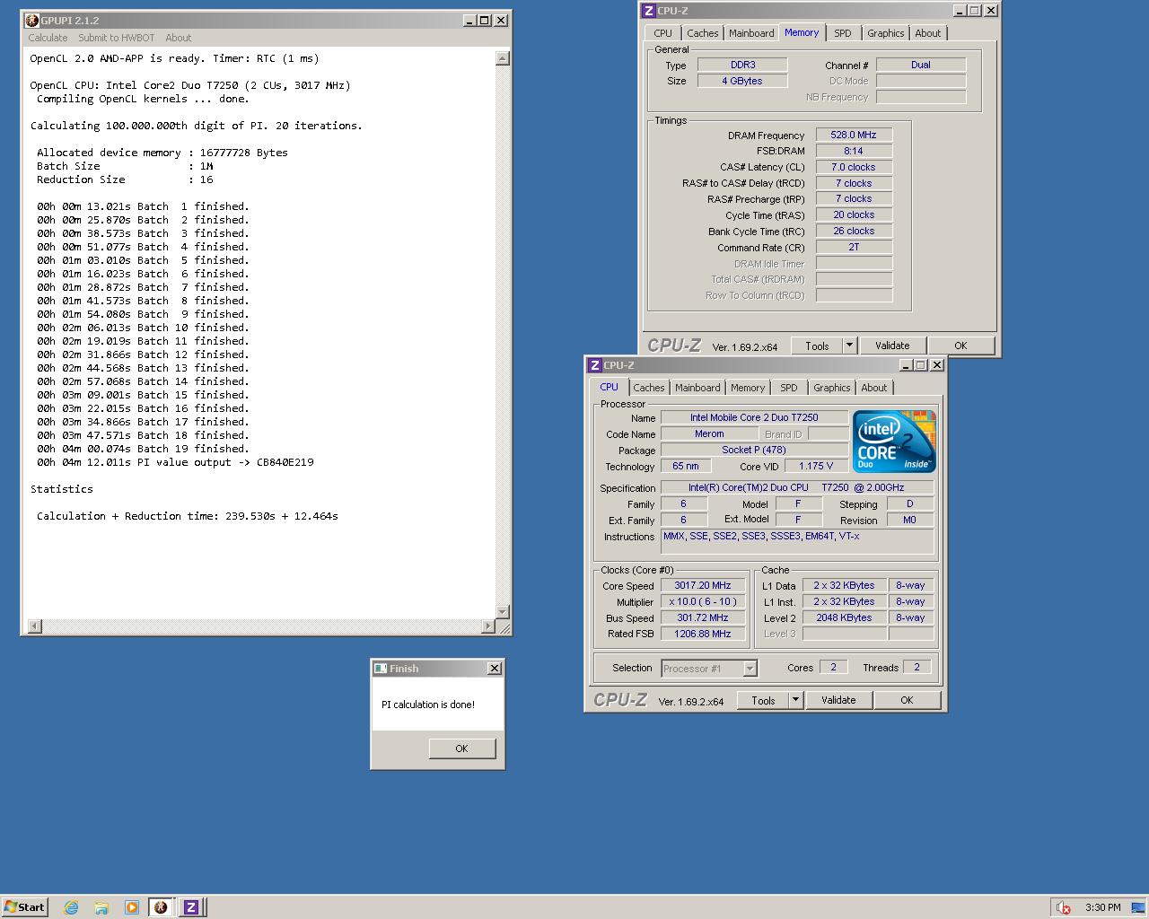Click the Instructions list field
The height and width of the screenshot is (919, 1149).
797,541
